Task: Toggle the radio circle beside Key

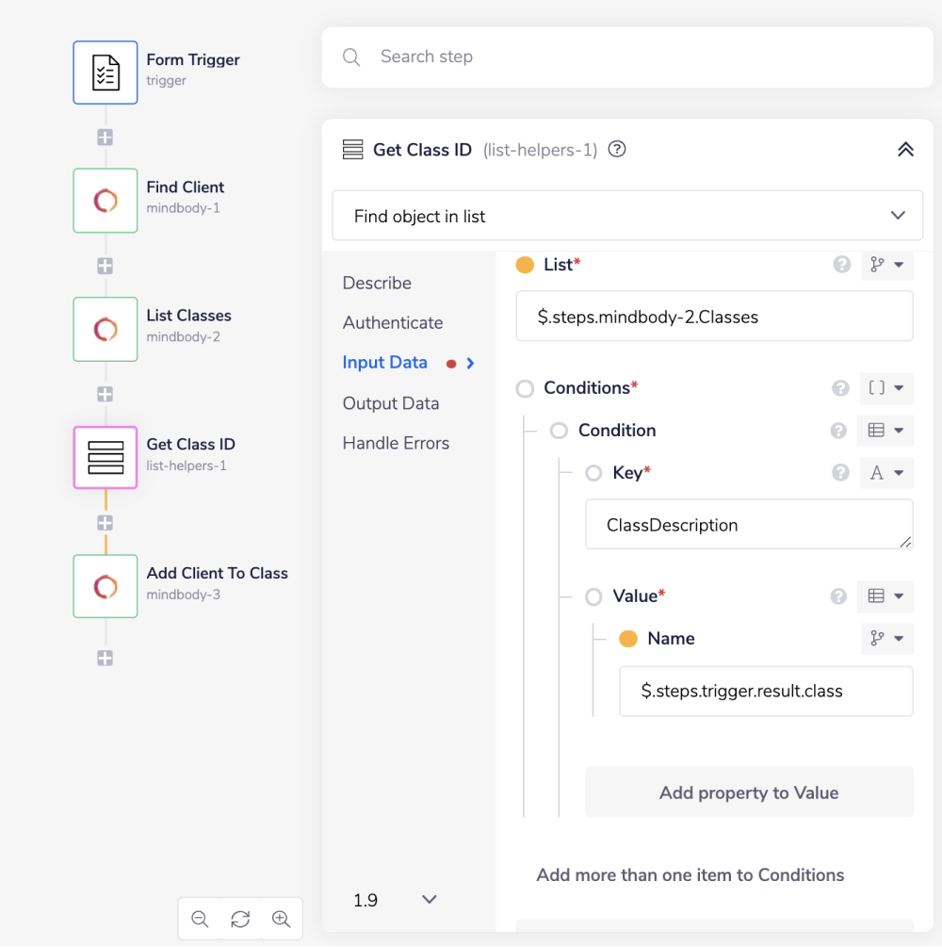Action: tap(593, 473)
